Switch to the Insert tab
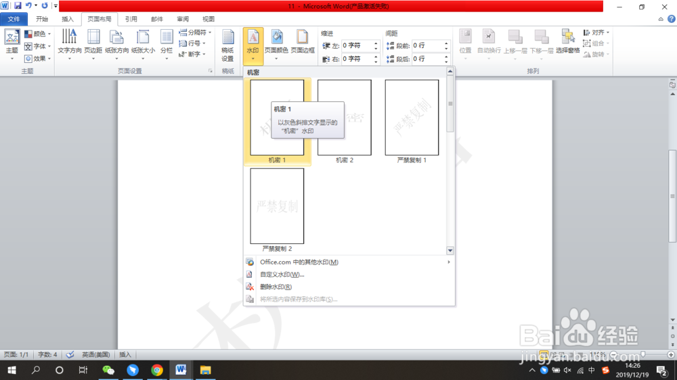The width and height of the screenshot is (677, 380). (x=68, y=19)
